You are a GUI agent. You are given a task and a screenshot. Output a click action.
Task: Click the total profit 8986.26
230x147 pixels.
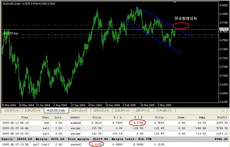click(x=221, y=139)
